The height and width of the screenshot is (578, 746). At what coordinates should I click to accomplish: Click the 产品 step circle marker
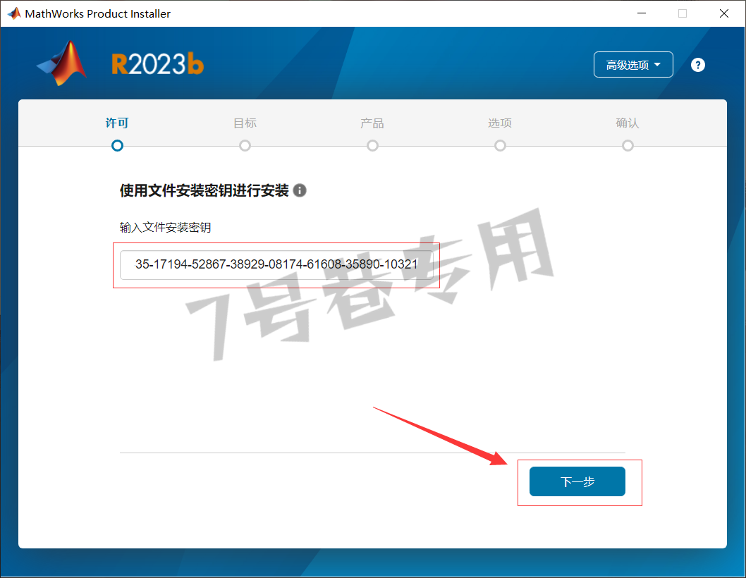(372, 146)
